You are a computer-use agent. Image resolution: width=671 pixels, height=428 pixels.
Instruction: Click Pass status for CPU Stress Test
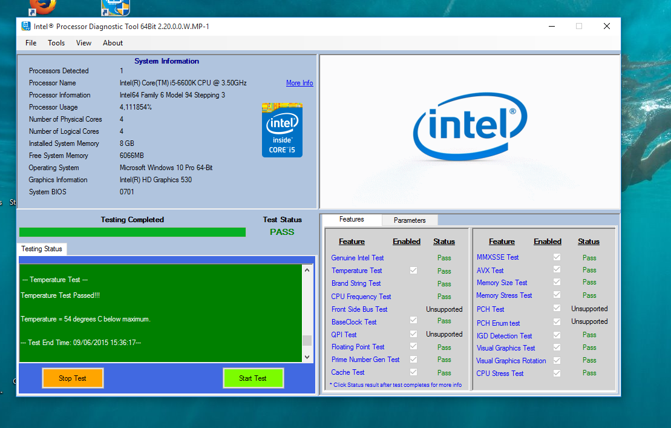coord(589,374)
